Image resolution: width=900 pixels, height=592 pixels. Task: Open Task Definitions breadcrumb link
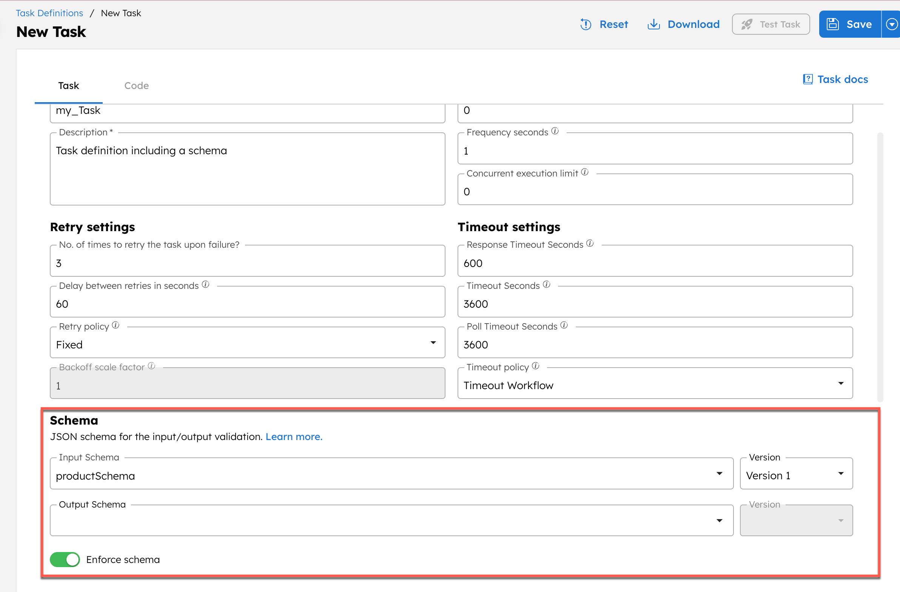[49, 12]
